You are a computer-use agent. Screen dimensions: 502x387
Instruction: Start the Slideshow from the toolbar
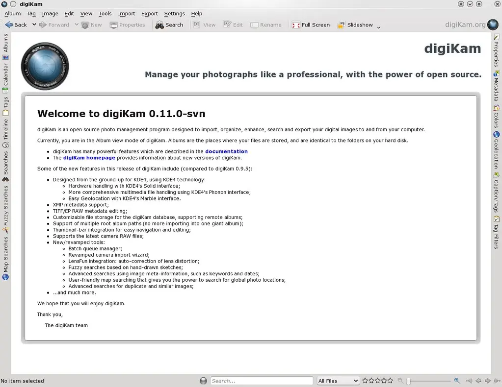tap(355, 25)
